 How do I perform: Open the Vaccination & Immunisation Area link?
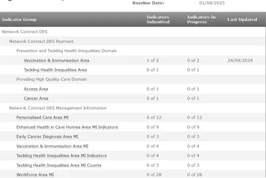pos(57,61)
